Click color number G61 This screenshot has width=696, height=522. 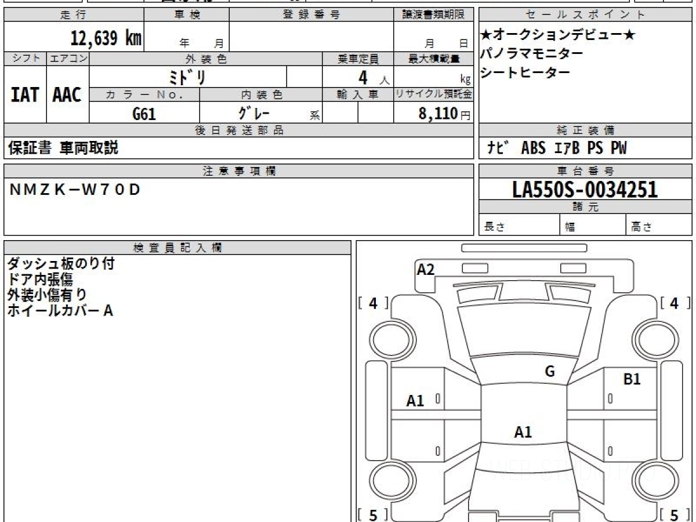[144, 114]
